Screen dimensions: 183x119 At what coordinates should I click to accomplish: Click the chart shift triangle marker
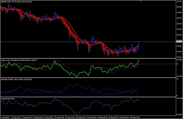coord(141,1)
